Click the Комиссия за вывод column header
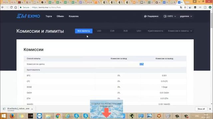Viewport: 213px width, 119px height. coord(164,59)
